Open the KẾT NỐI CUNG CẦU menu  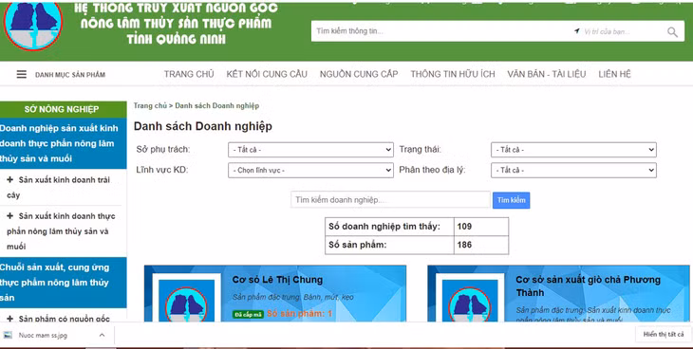click(267, 74)
